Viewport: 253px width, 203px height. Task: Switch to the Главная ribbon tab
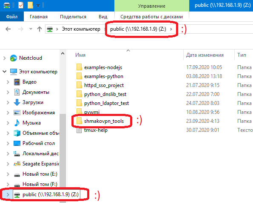39,17
